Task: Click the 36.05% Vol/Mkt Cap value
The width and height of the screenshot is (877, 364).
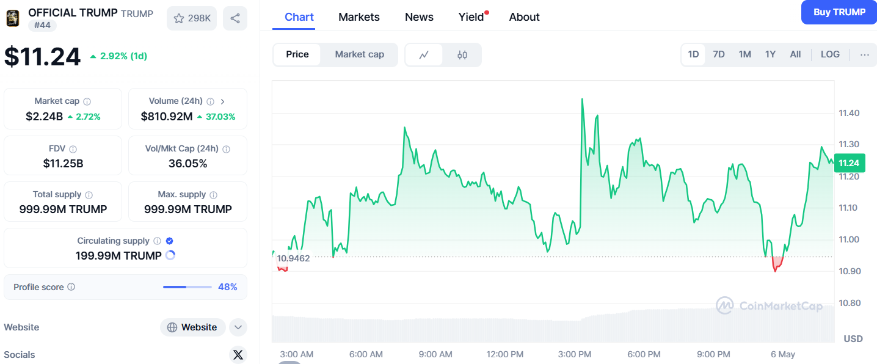Action: (188, 163)
